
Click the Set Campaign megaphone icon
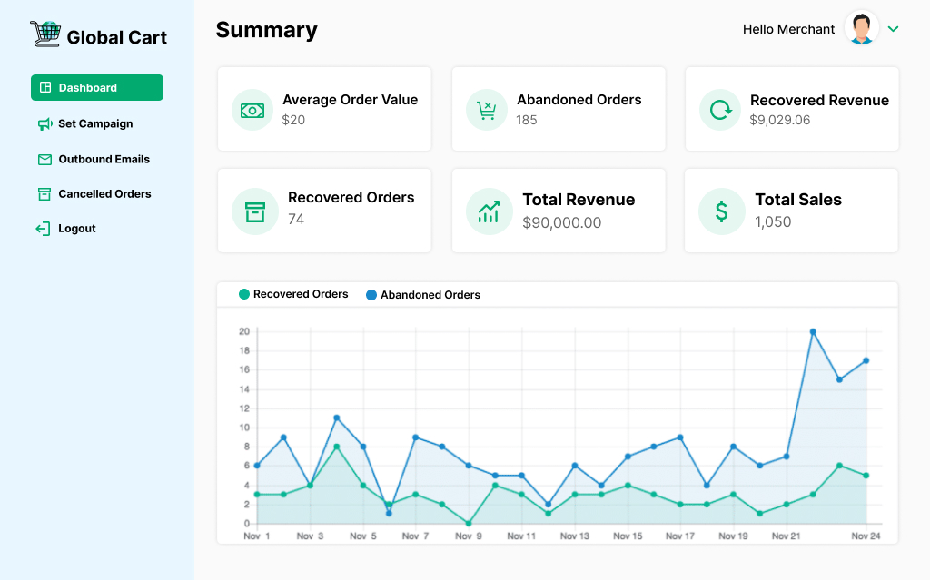(45, 123)
